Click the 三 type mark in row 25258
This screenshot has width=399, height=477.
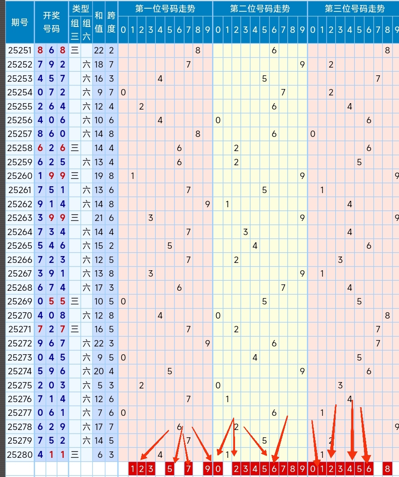pos(75,148)
